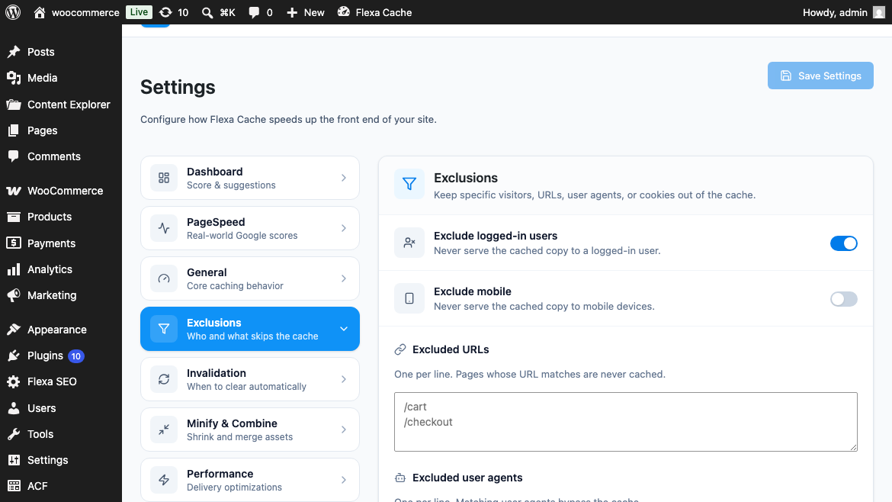Click the Payments dollar icon
Image resolution: width=892 pixels, height=502 pixels.
coord(14,243)
